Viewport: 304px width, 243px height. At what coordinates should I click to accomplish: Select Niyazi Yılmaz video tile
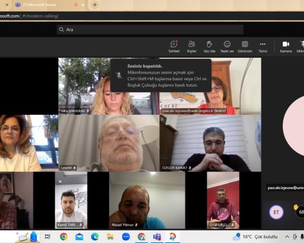pyautogui.click(x=147, y=200)
